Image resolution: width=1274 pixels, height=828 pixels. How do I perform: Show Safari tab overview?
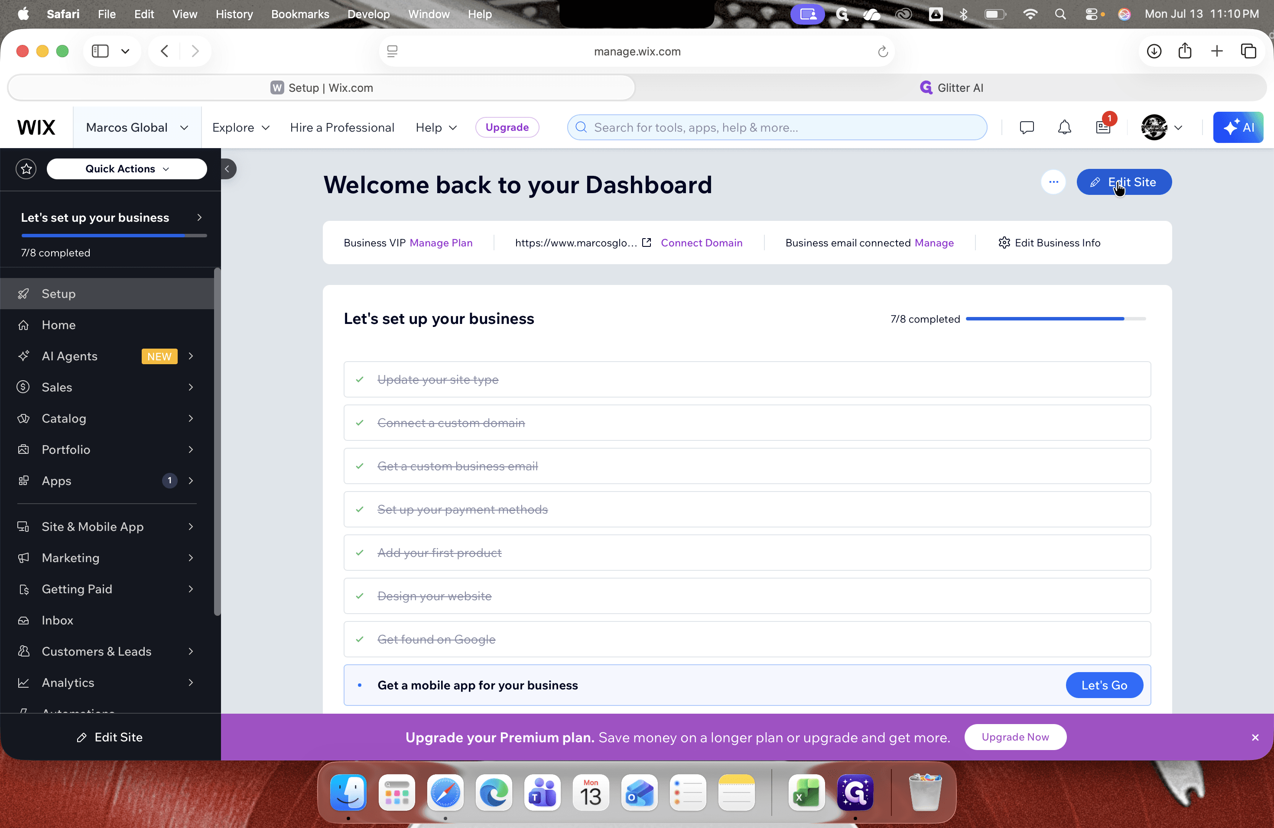(1248, 52)
